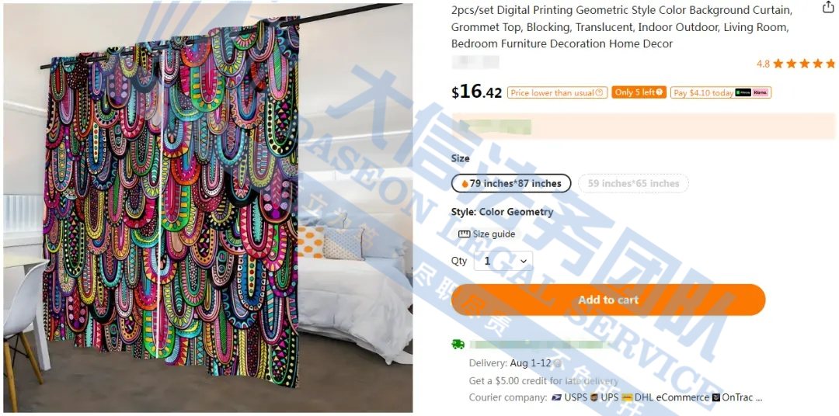Click the info icon in Only 5 left badge
Image resolution: width=839 pixels, height=416 pixels.
(x=660, y=92)
